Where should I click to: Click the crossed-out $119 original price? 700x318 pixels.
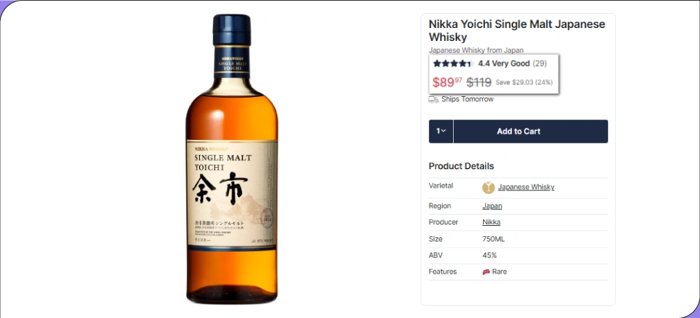pyautogui.click(x=479, y=83)
